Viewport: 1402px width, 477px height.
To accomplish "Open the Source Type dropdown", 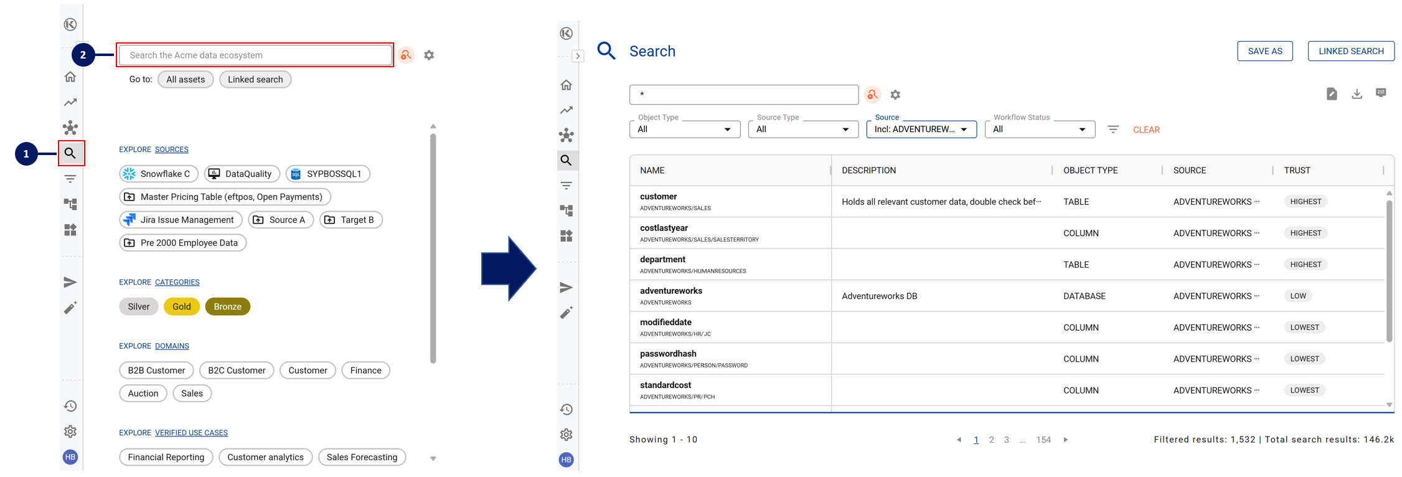I will pyautogui.click(x=802, y=130).
